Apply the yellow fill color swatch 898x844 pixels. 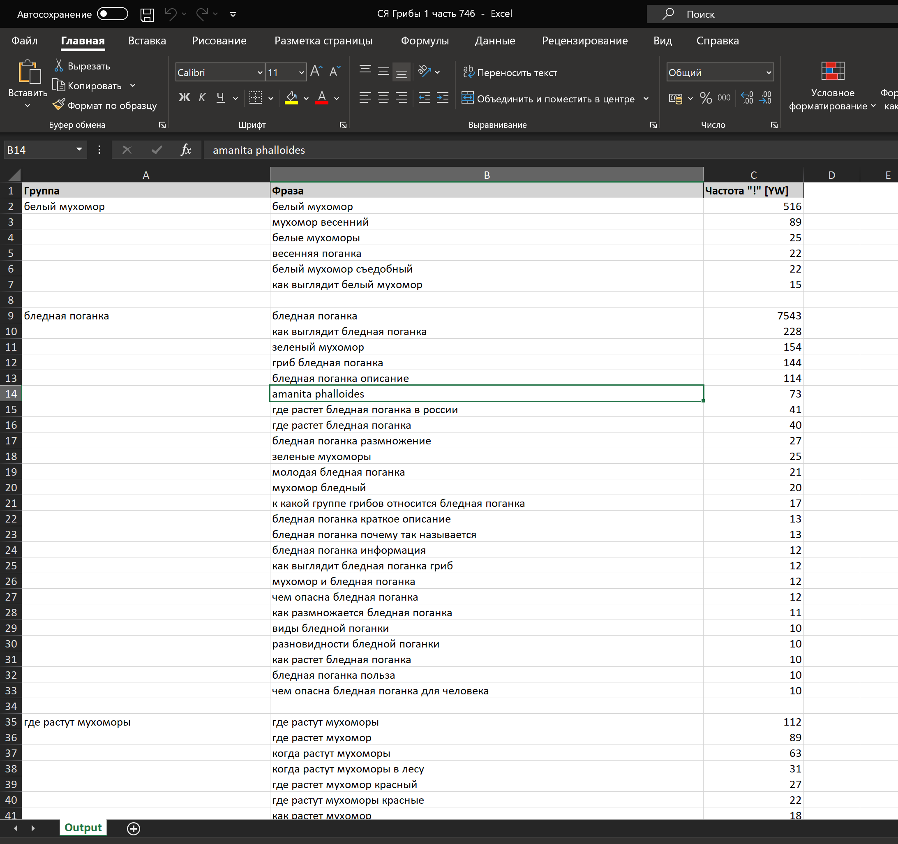click(291, 98)
